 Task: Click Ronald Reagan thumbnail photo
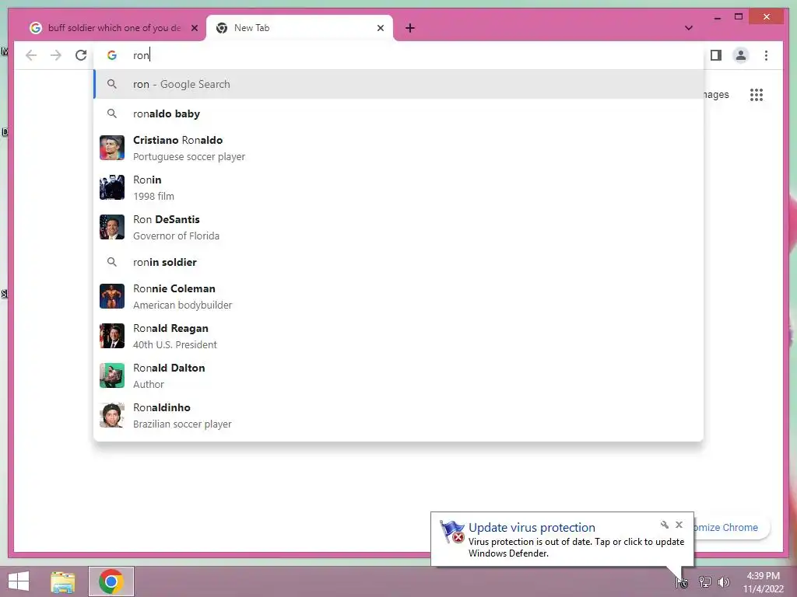click(x=112, y=336)
